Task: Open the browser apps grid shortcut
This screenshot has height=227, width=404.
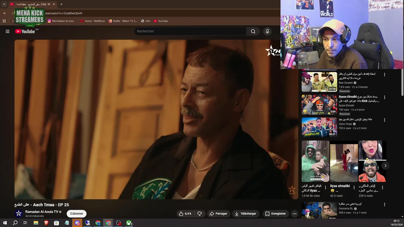Action: point(4,21)
